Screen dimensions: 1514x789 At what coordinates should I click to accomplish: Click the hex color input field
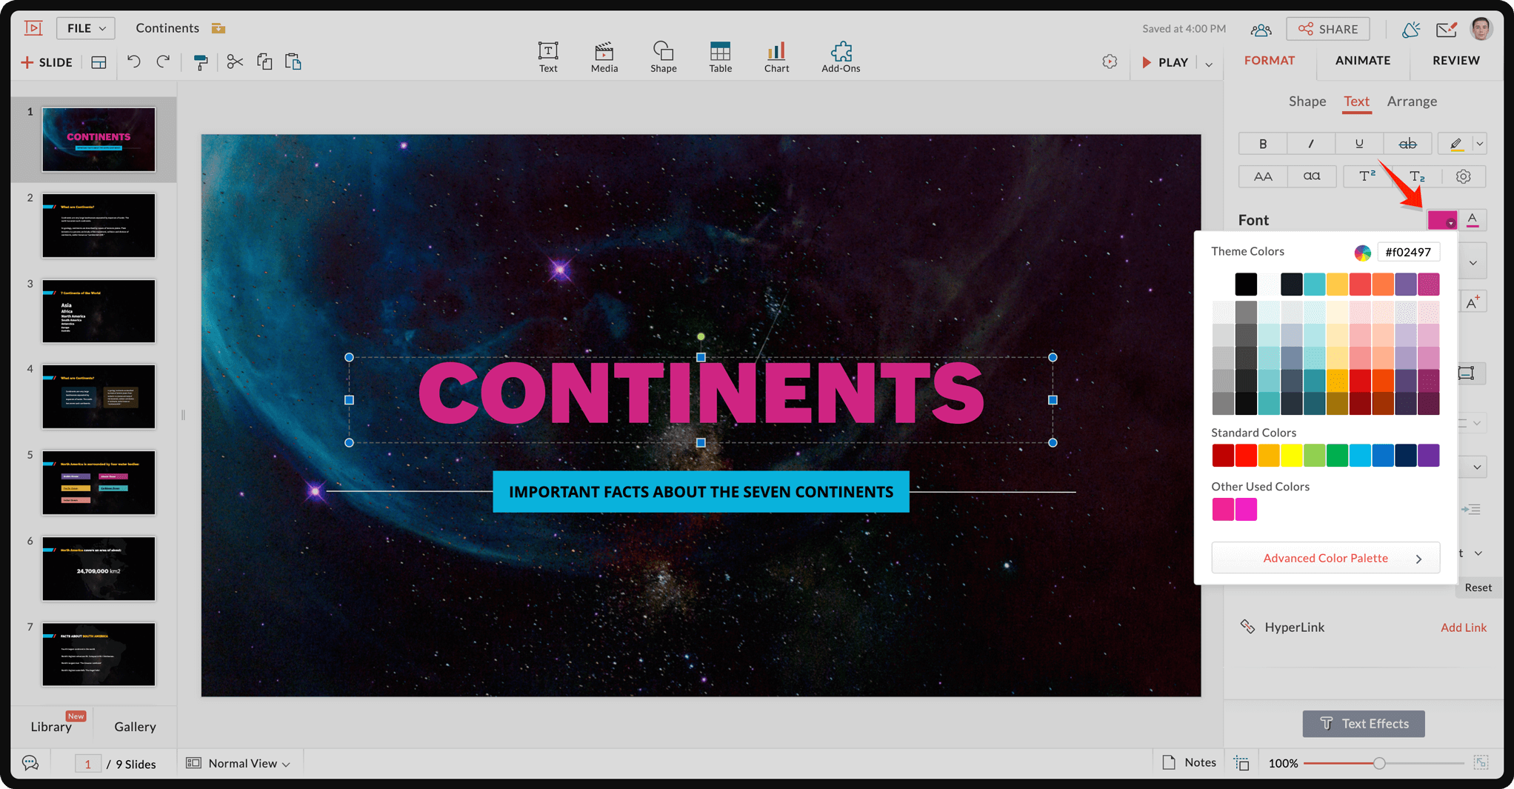[x=1408, y=252]
